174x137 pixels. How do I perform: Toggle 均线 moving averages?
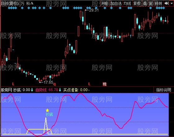click(127, 3)
